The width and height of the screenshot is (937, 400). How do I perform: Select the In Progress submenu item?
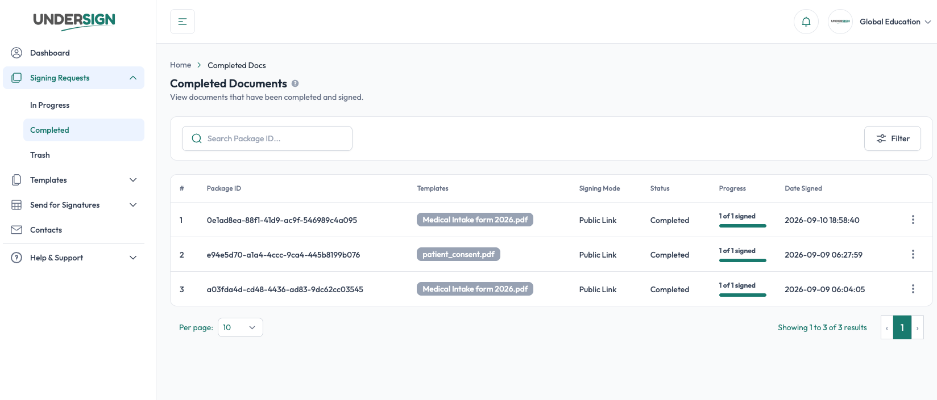pyautogui.click(x=84, y=105)
